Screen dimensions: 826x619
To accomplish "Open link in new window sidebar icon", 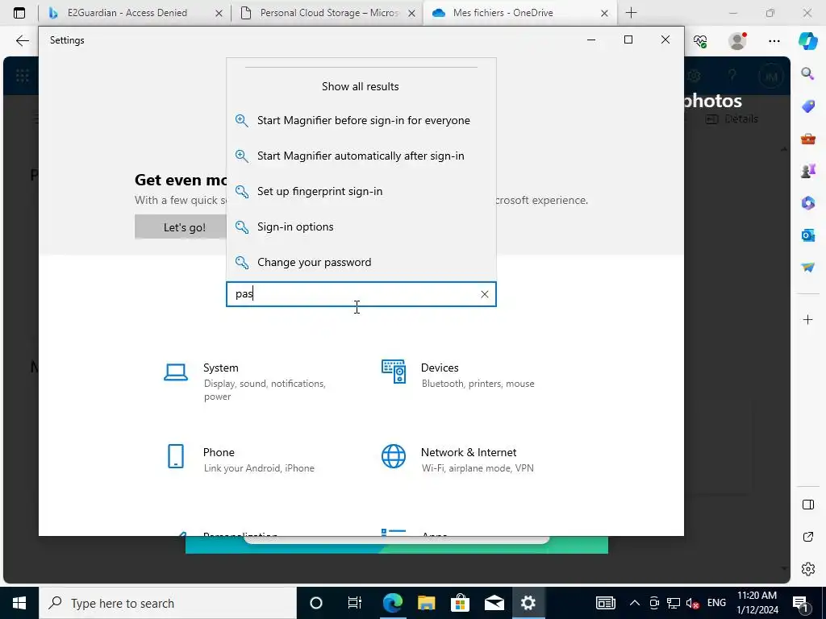I will pyautogui.click(x=807, y=537).
